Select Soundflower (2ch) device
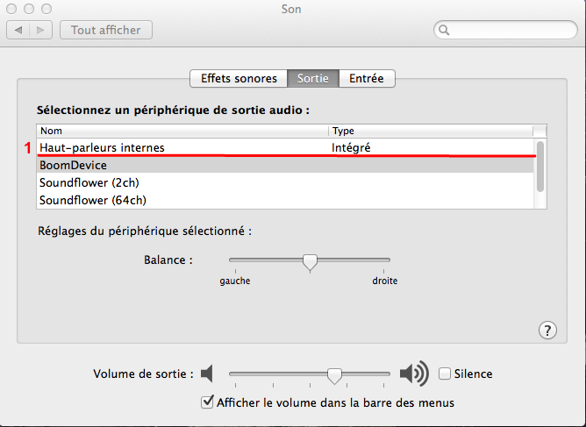Viewport: 586px width, 427px height. [89, 182]
